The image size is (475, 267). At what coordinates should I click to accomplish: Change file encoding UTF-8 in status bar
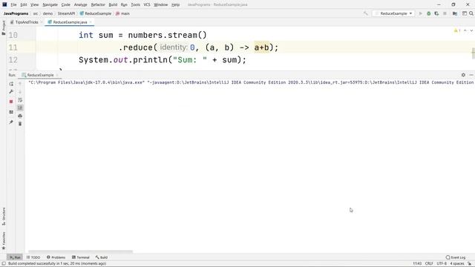tap(442, 264)
